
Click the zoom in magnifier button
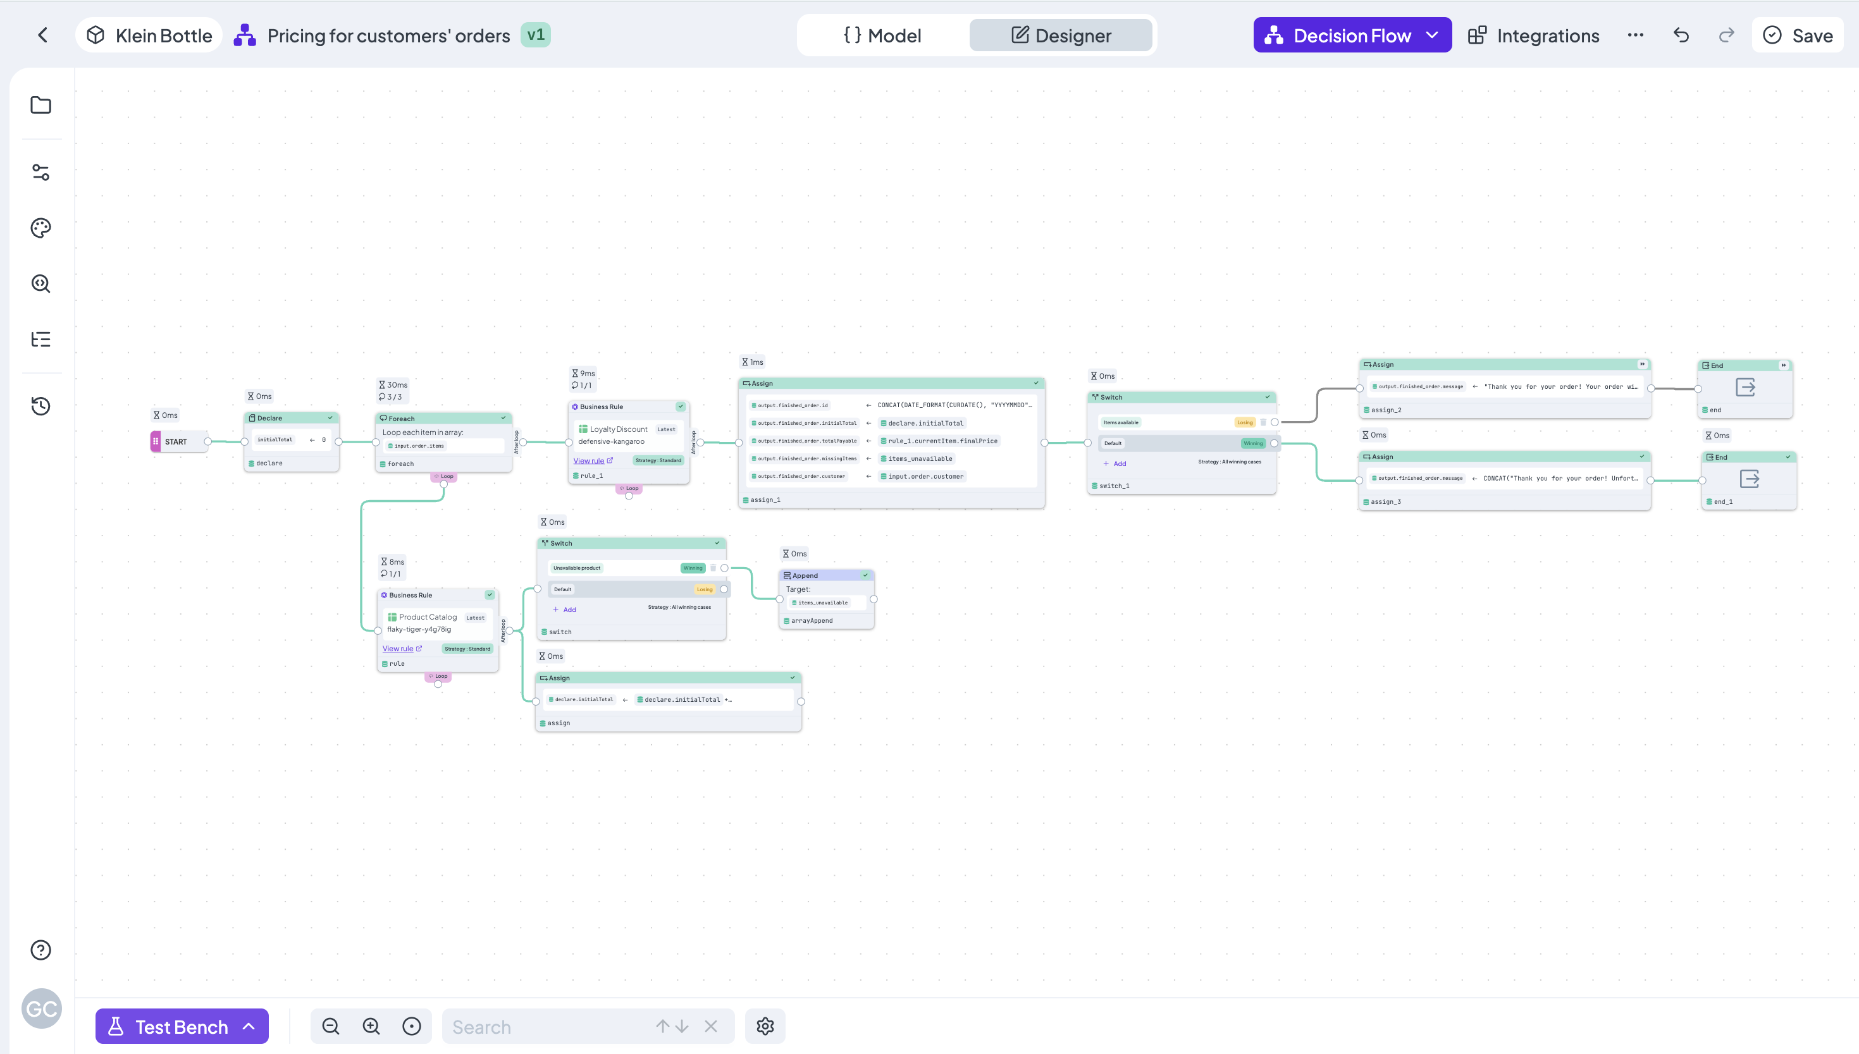(371, 1026)
